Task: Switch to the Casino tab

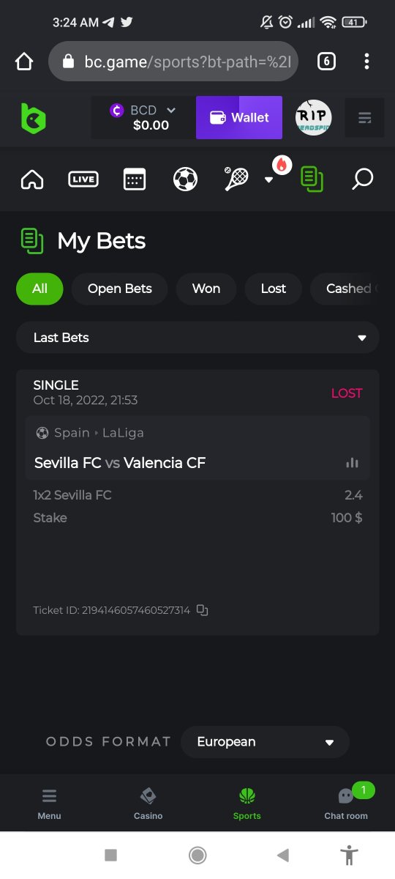Action: pos(148,804)
